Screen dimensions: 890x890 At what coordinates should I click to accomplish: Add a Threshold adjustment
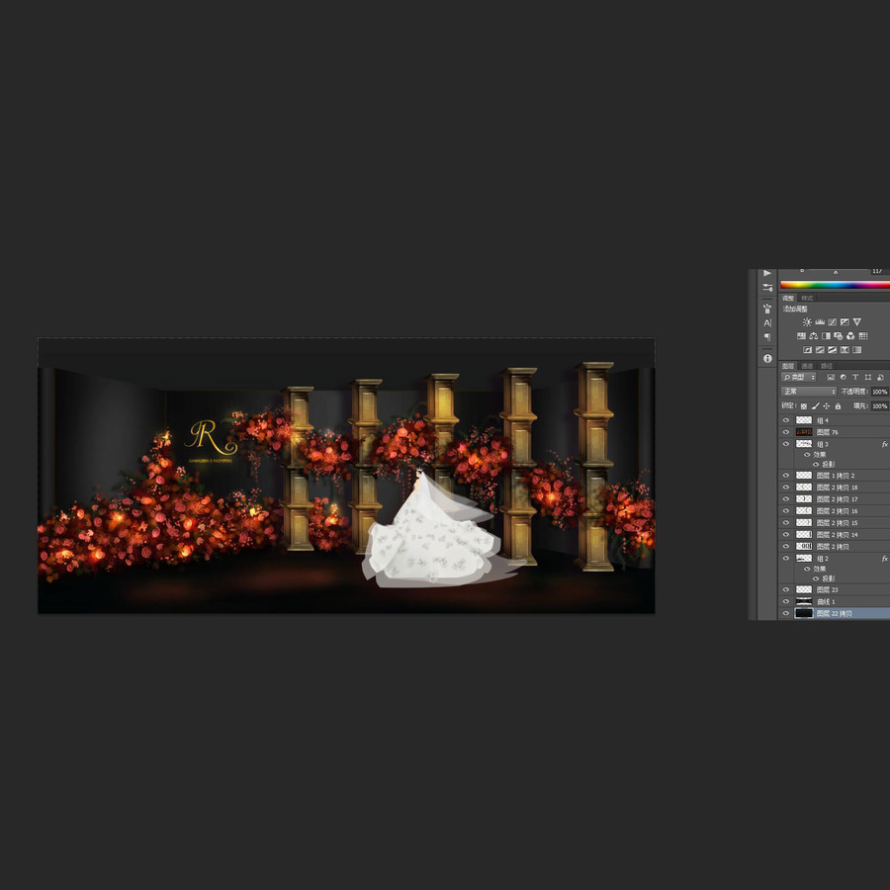(832, 350)
